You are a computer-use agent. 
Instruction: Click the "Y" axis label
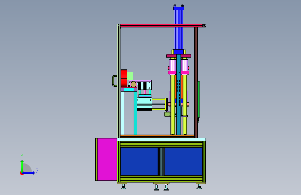[22, 156]
